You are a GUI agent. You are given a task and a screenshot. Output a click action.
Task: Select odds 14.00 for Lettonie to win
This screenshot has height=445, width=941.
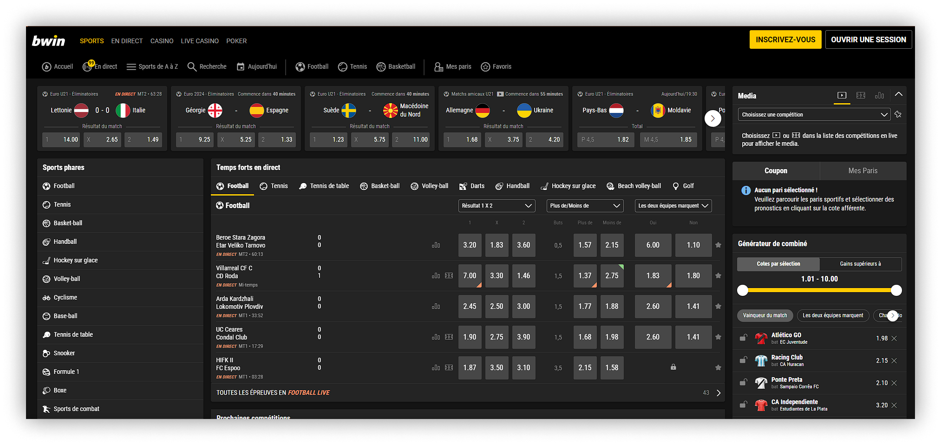[x=61, y=139]
